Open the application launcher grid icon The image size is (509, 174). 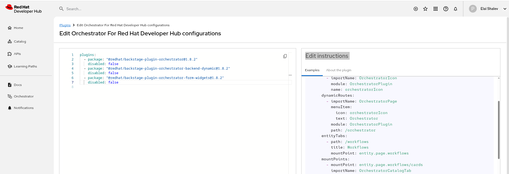tap(436, 9)
